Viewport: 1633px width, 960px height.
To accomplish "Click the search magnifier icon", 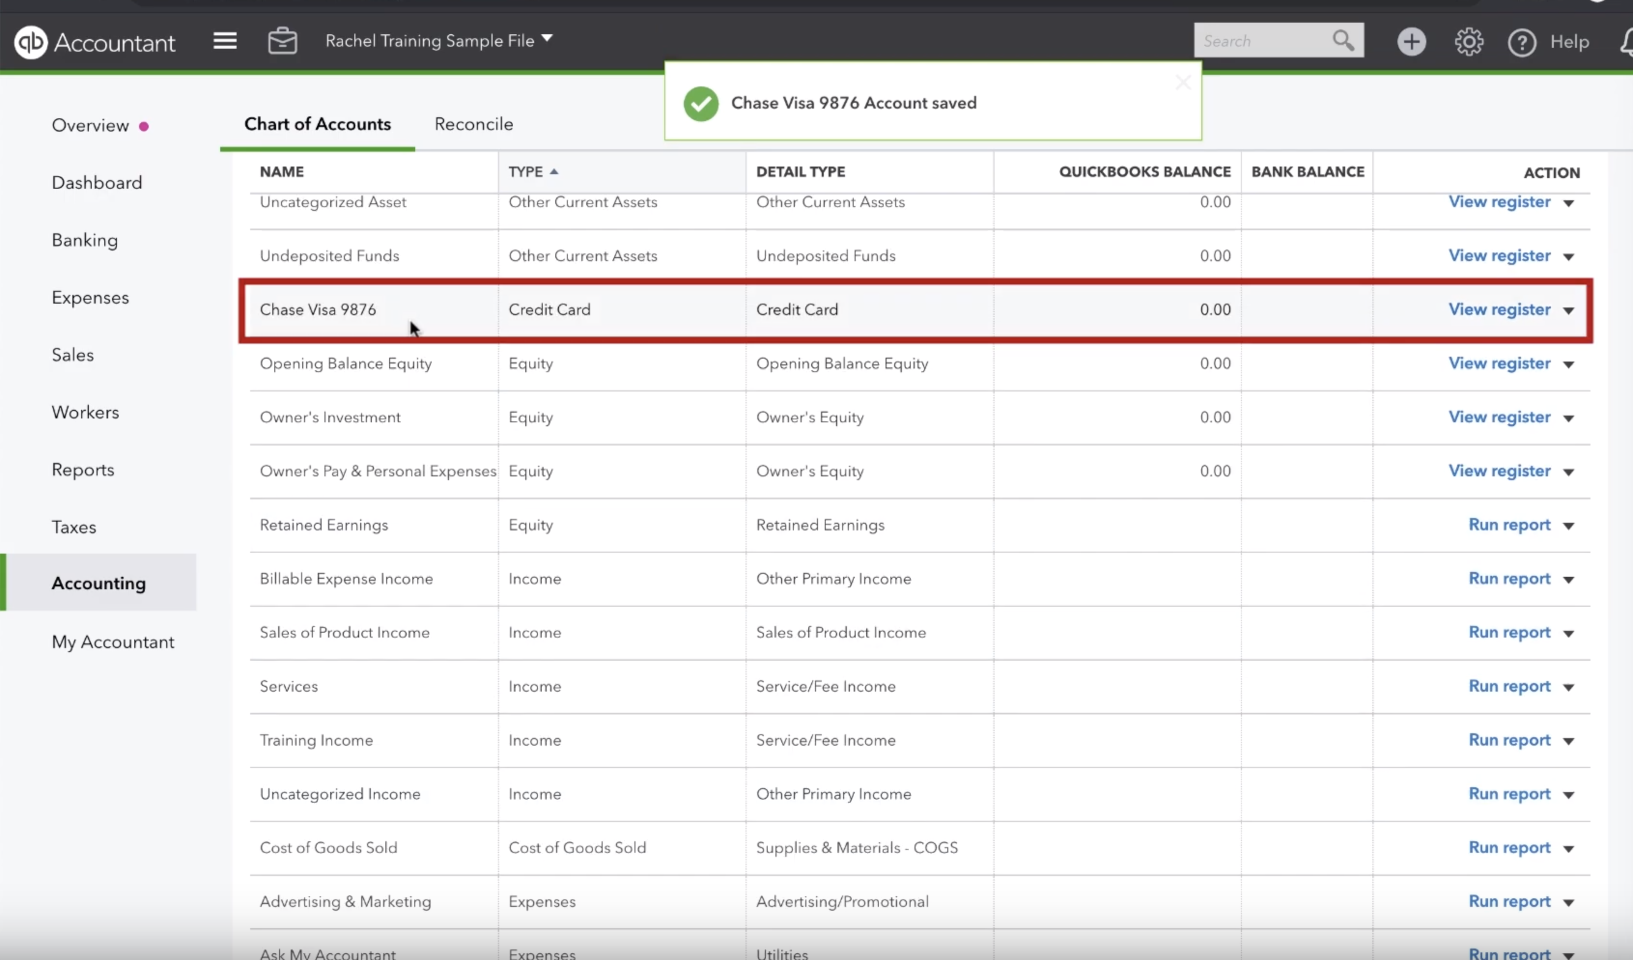I will tap(1343, 40).
